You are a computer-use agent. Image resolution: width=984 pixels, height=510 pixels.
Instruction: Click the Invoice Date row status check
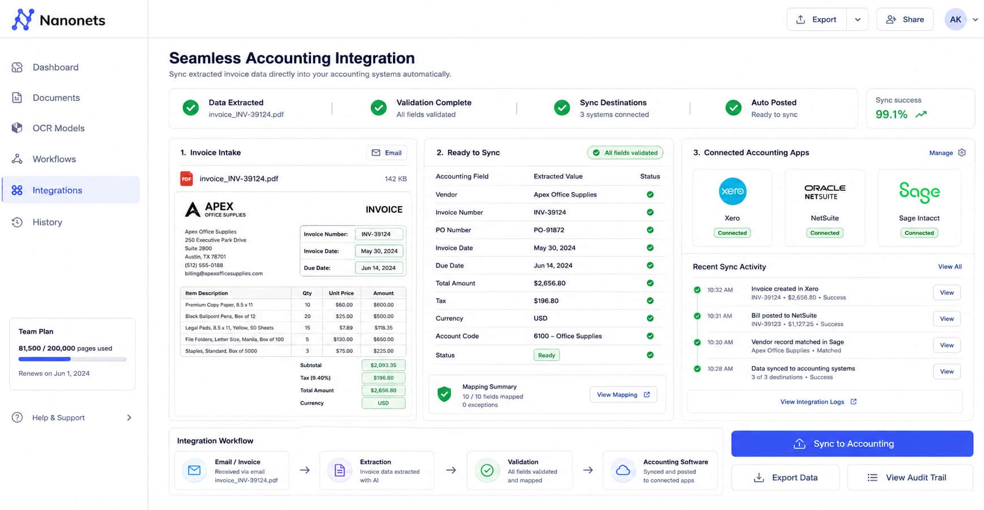point(650,248)
